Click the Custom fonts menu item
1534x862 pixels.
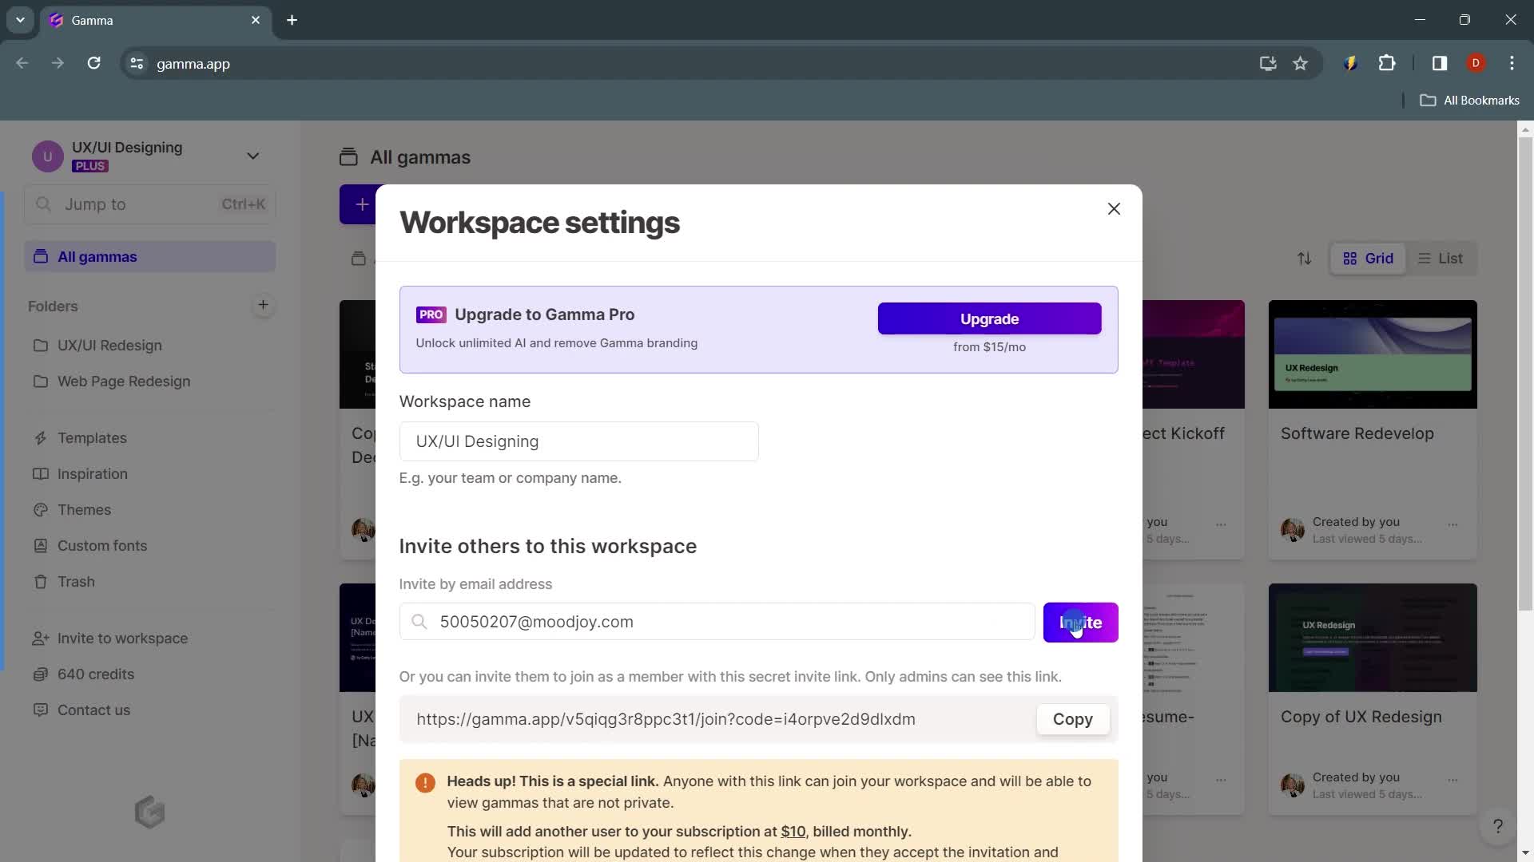click(101, 546)
